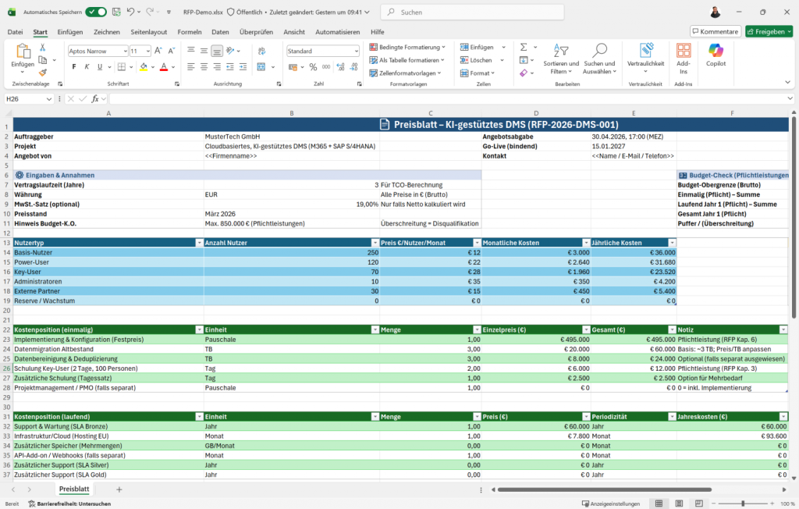The image size is (799, 509).
Task: Click the format painter brush icon
Action: [42, 71]
